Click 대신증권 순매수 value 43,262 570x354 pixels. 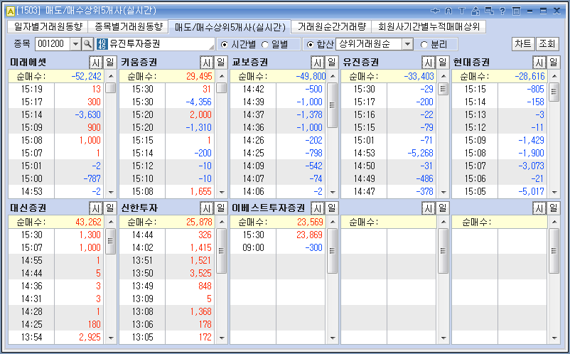[x=89, y=222]
